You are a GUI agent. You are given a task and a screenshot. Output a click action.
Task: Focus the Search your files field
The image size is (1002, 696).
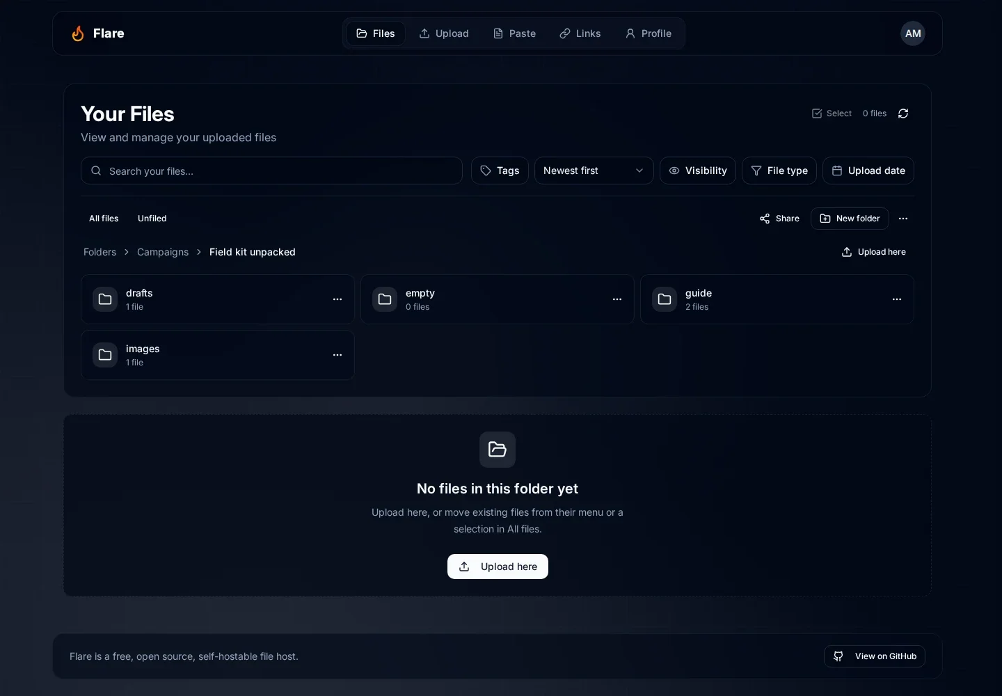[x=271, y=171]
